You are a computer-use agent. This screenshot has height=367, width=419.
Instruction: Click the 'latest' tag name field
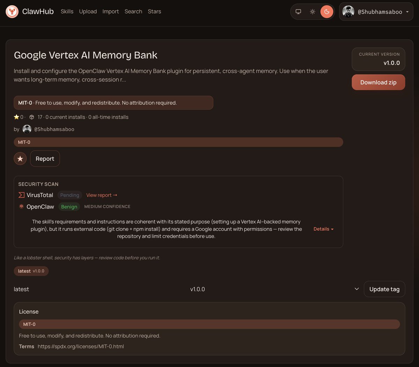coord(21,289)
